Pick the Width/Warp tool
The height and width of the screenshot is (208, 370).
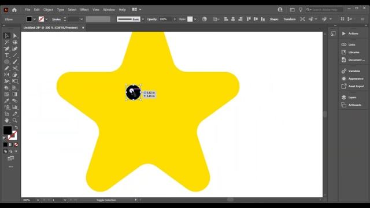(6, 81)
